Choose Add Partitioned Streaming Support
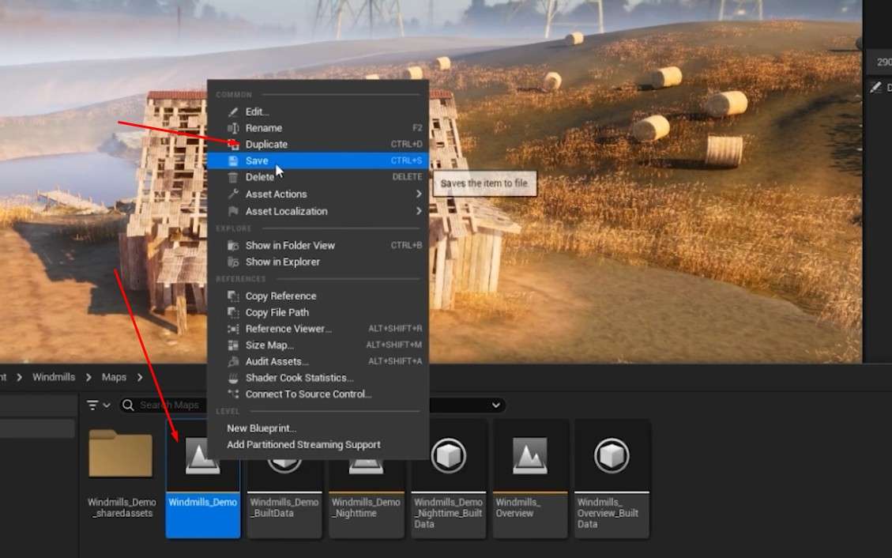The image size is (892, 558). [303, 445]
